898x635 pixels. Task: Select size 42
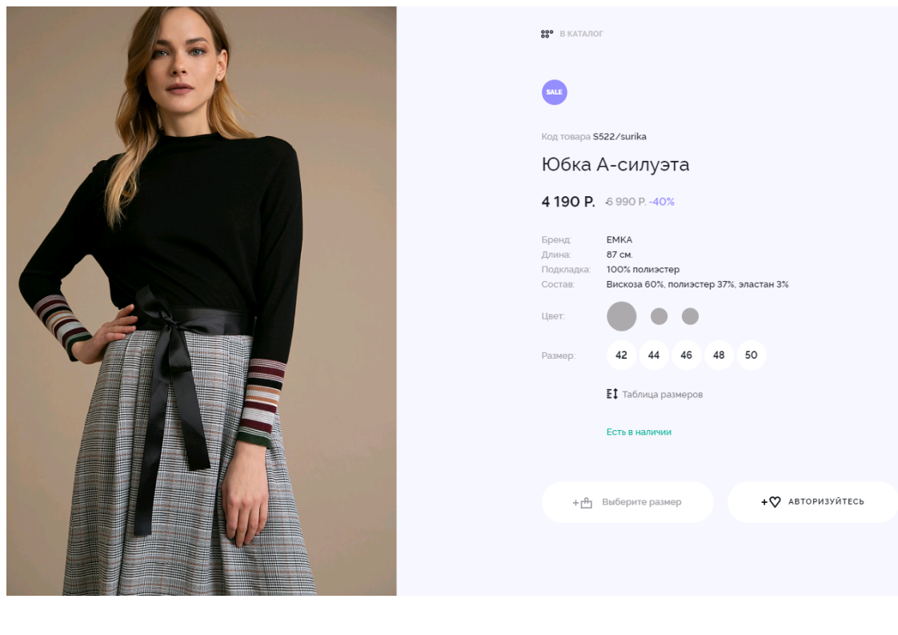point(621,355)
